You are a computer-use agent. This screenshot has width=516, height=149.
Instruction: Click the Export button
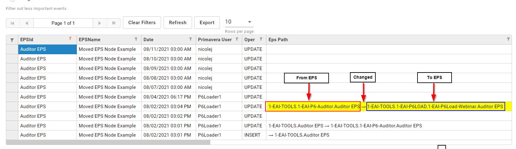point(207,23)
